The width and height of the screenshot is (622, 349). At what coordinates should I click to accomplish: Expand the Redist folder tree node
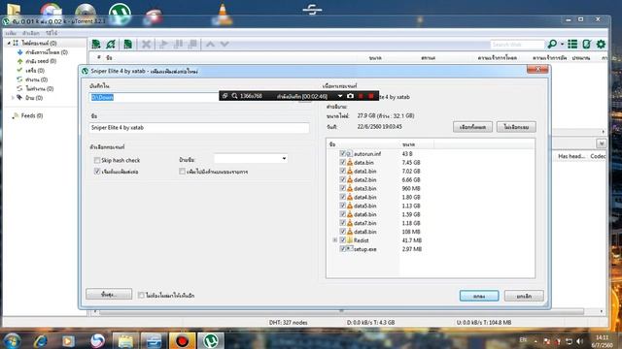[x=334, y=240]
